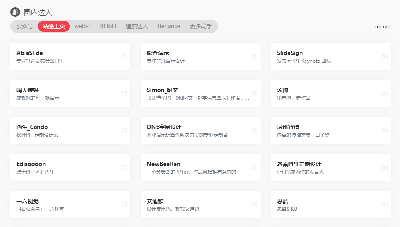400x227 pixels.
Task: Open the 鸣天传媒 title link
Action: (x=27, y=90)
